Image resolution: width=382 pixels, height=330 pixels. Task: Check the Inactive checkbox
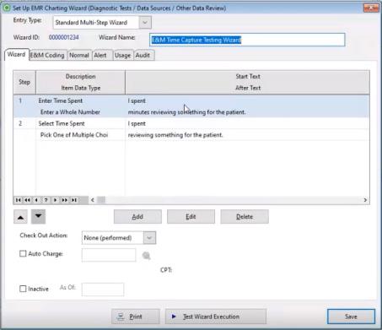pyautogui.click(x=23, y=289)
